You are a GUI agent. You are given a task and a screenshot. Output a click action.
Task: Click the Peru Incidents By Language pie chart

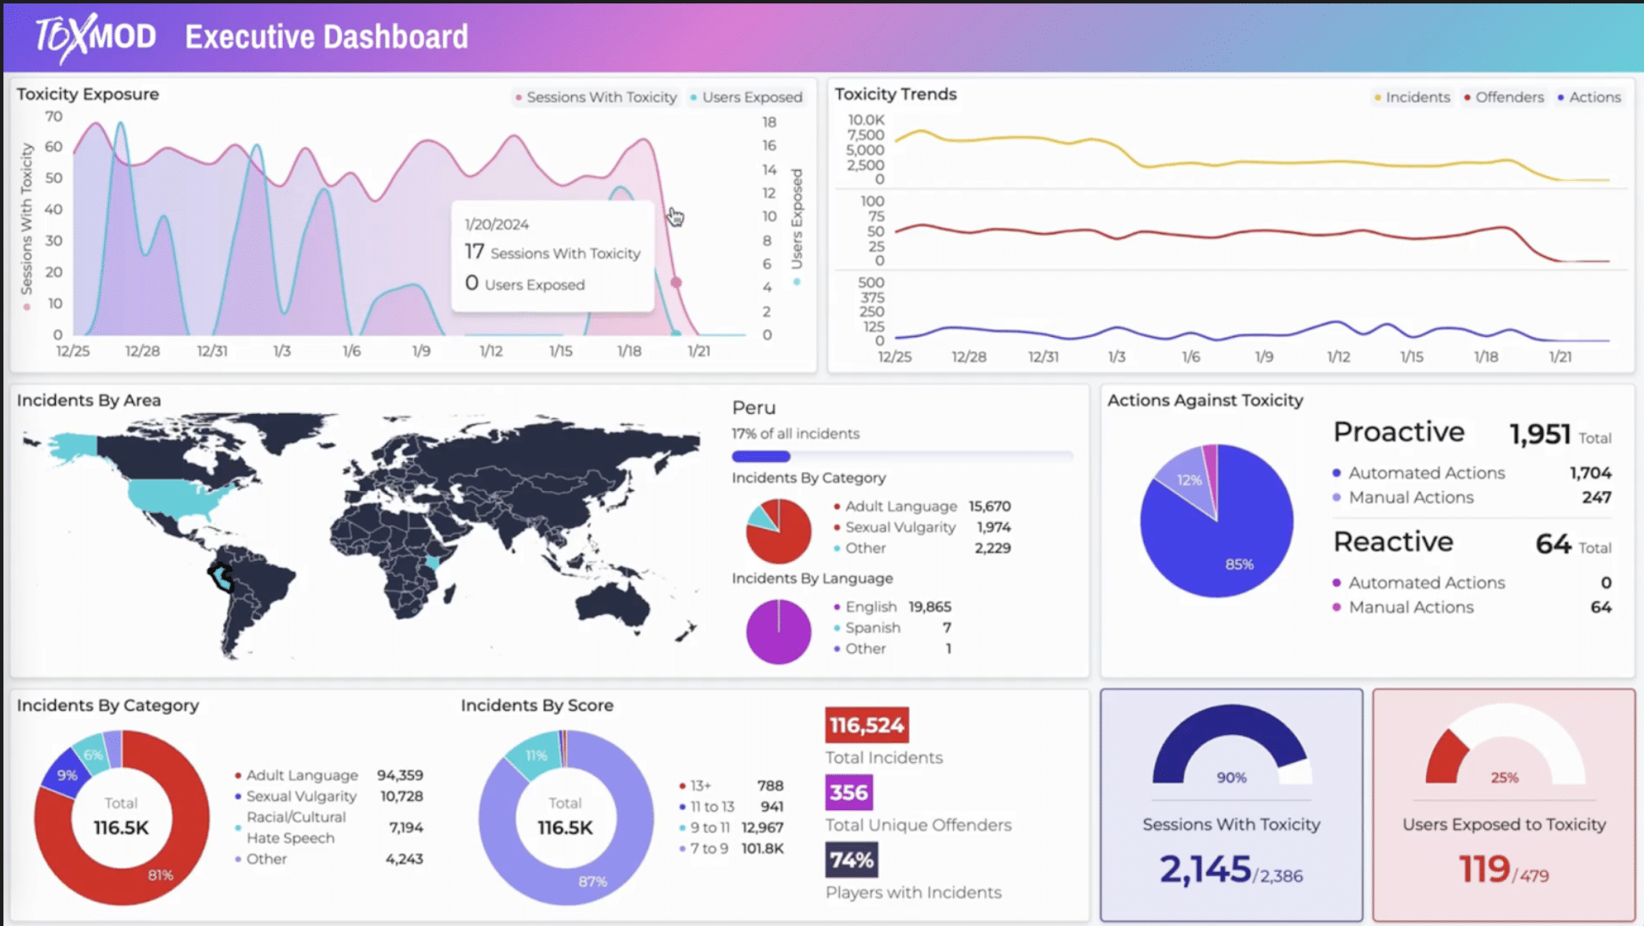[778, 631]
